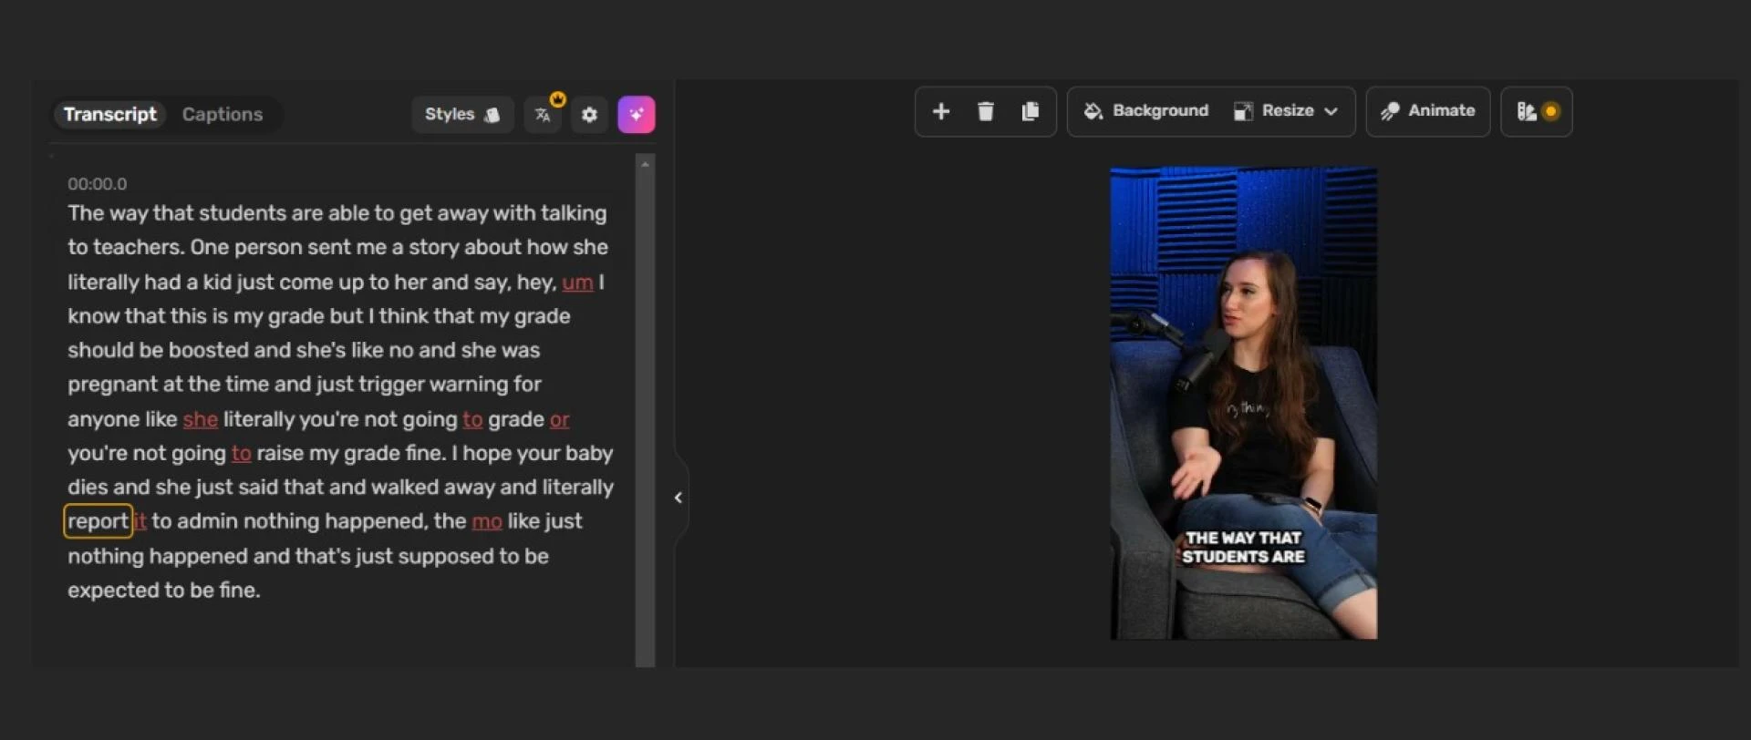Viewport: 1751px width, 740px height.
Task: Click the word 'boosted' in transcript
Action: (208, 351)
